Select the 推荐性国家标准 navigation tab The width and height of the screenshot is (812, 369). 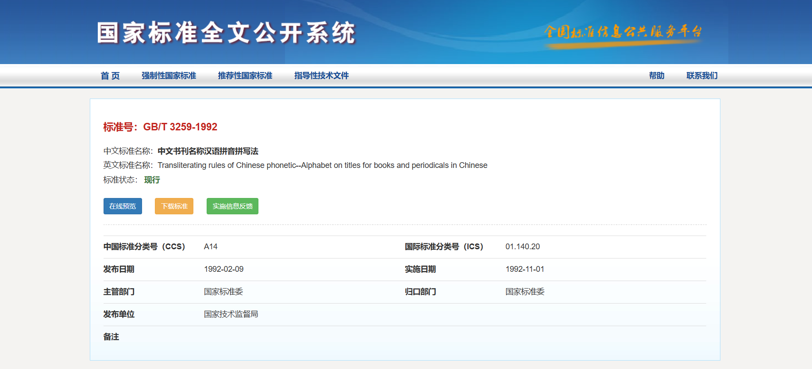[x=245, y=76]
